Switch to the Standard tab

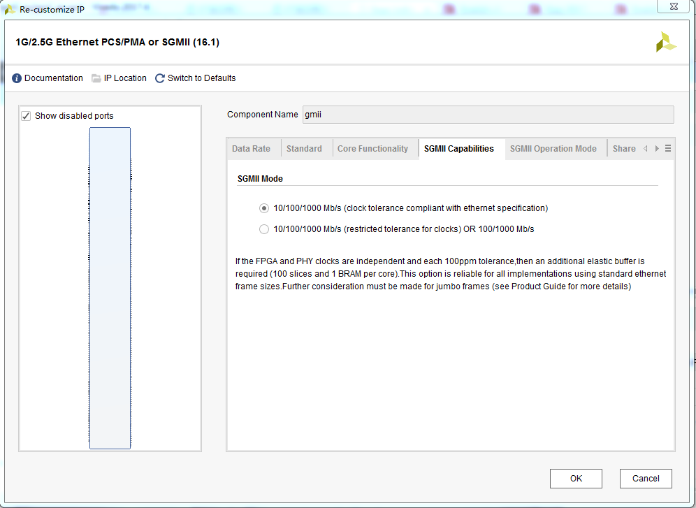(x=304, y=149)
